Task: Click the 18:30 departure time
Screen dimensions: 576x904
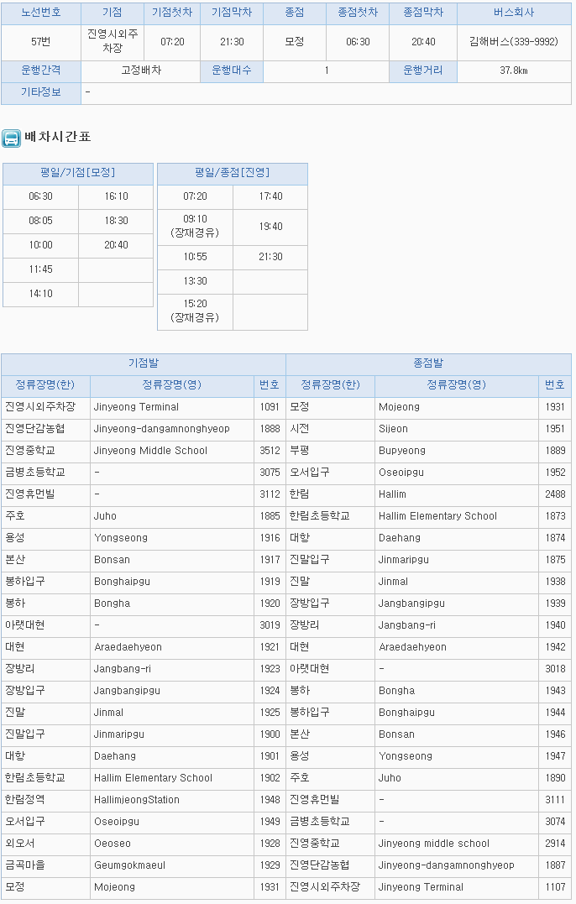Action: click(116, 221)
